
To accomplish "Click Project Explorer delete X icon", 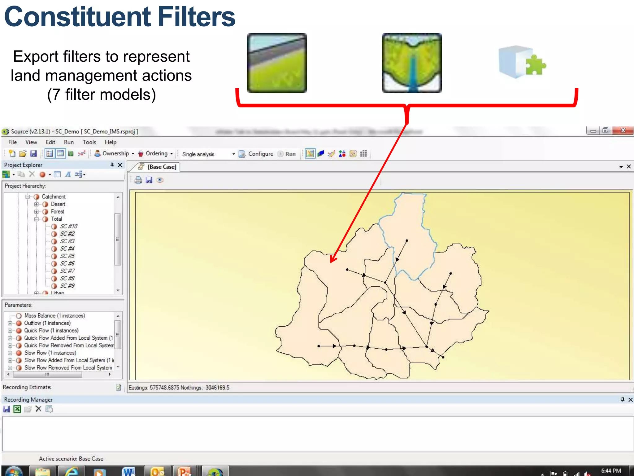I will (x=32, y=174).
